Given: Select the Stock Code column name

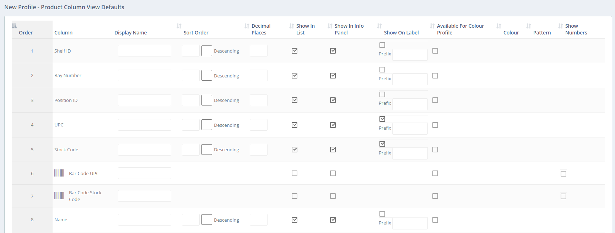Looking at the screenshot, I should coord(66,150).
